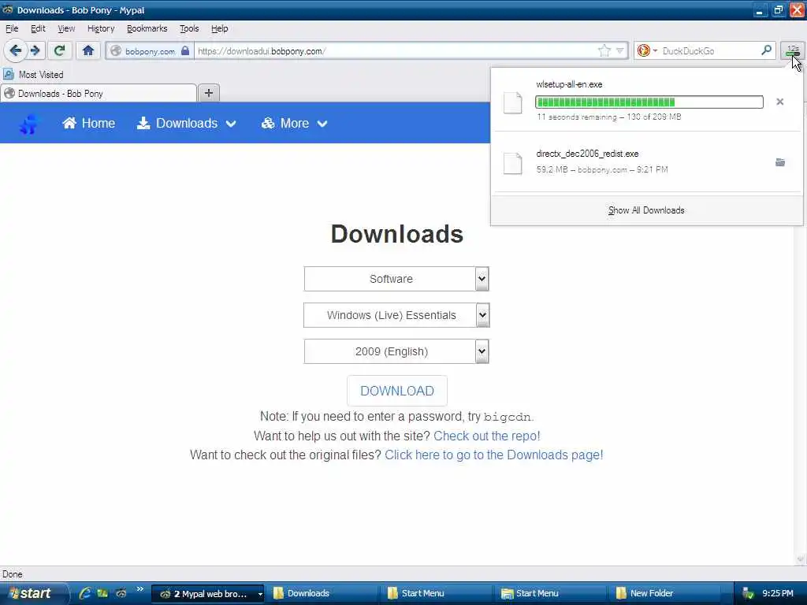Focus the DuckDuckGo search box
This screenshot has width=807, height=605.
[x=710, y=51]
